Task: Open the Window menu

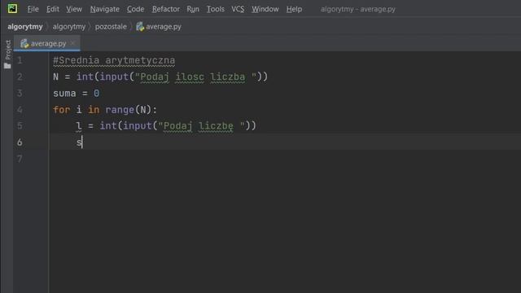Action: (265, 9)
